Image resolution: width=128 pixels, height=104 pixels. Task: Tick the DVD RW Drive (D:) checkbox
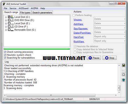(x=9, y=20)
